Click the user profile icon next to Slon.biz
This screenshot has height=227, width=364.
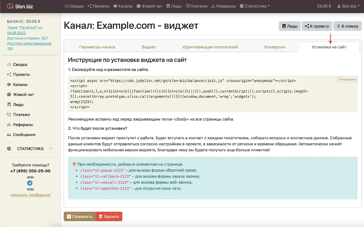coord(339,6)
